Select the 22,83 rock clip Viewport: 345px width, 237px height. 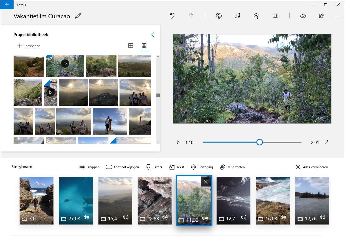pos(155,201)
